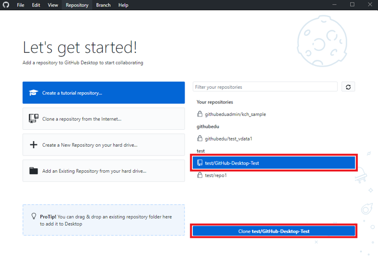The width and height of the screenshot is (378, 259).
Task: Click the 'githubedu' group heading
Action: point(208,127)
